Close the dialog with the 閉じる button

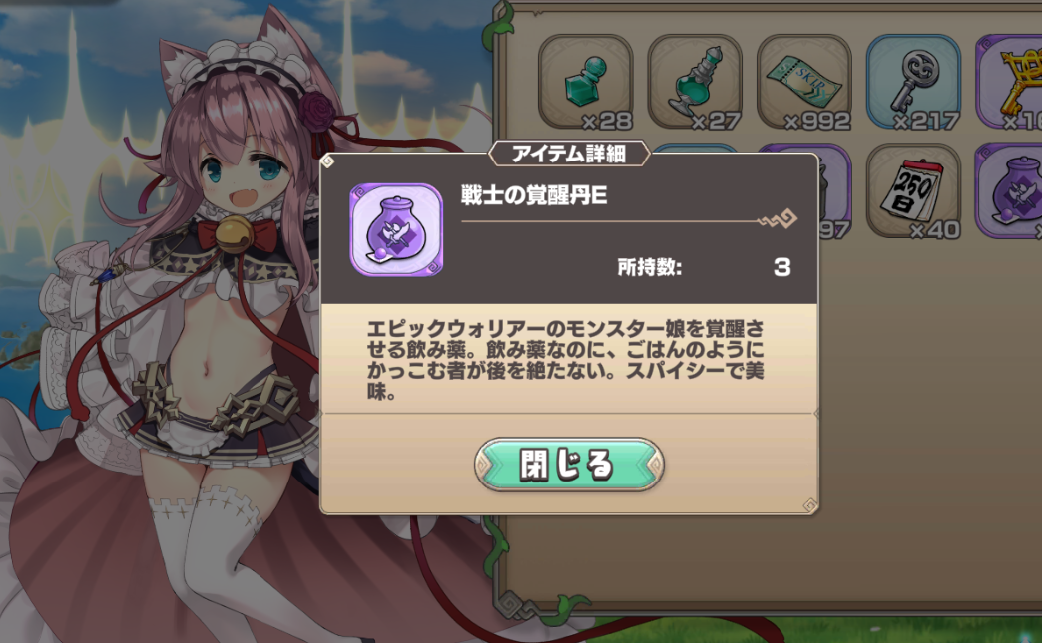(x=570, y=465)
